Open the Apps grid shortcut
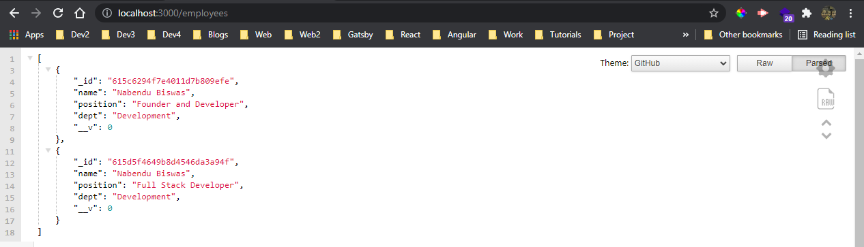 (27, 34)
